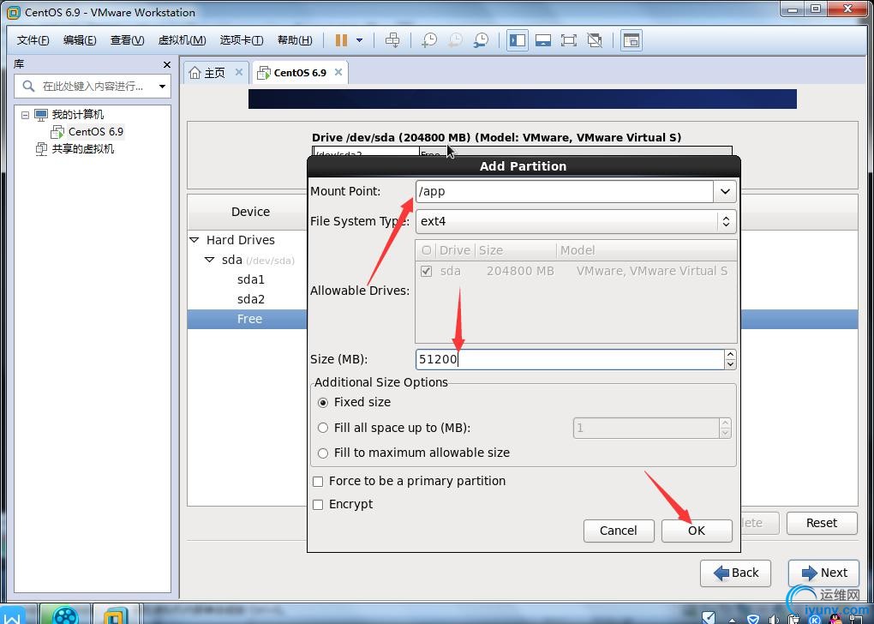This screenshot has width=874, height=624.
Task: Enable Force to be a primary partition
Action: tap(318, 481)
